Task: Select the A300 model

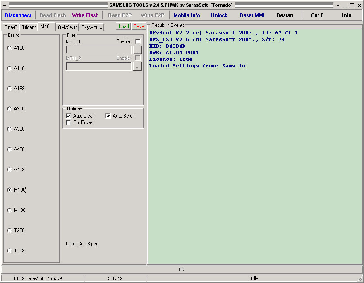Action: 16,109
